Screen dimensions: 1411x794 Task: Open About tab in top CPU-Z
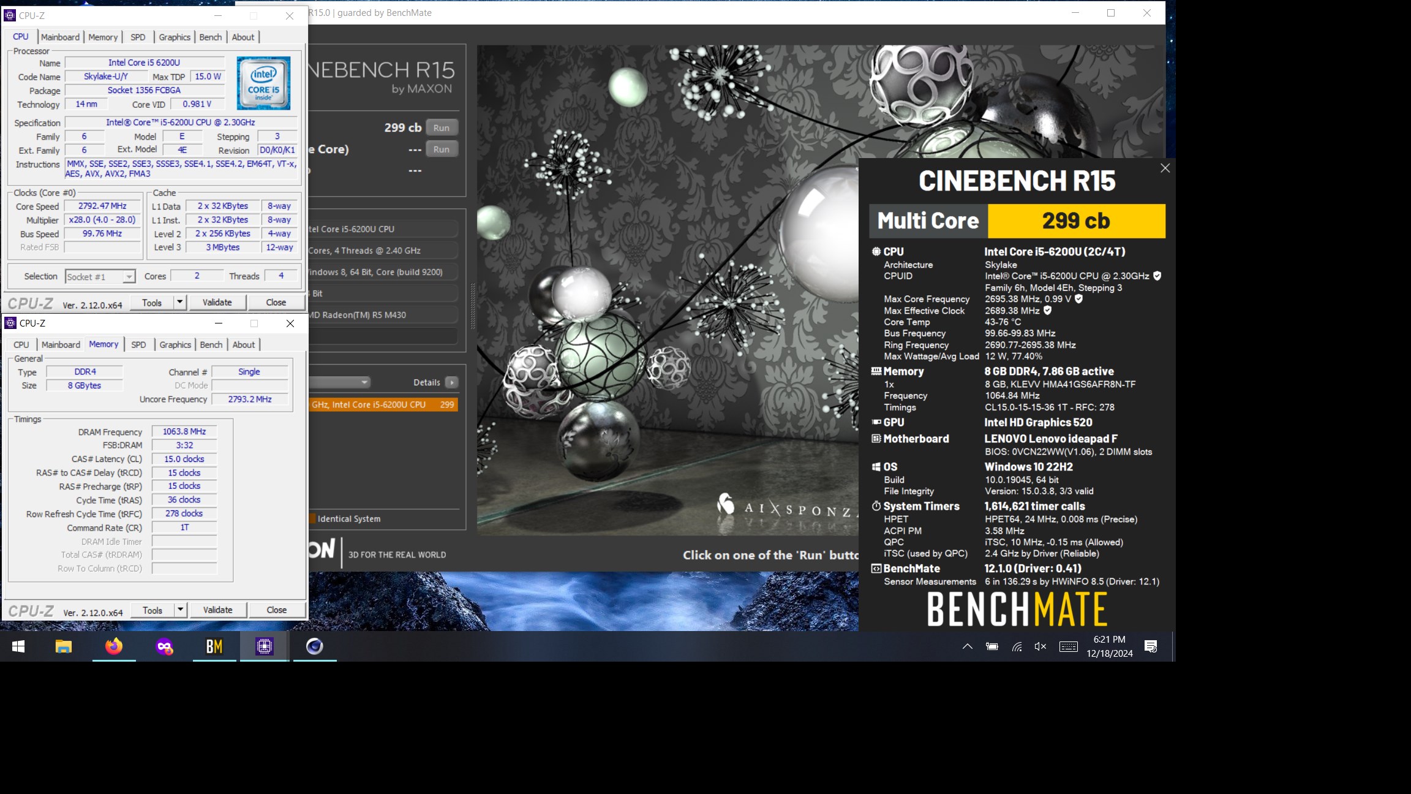pos(243,37)
